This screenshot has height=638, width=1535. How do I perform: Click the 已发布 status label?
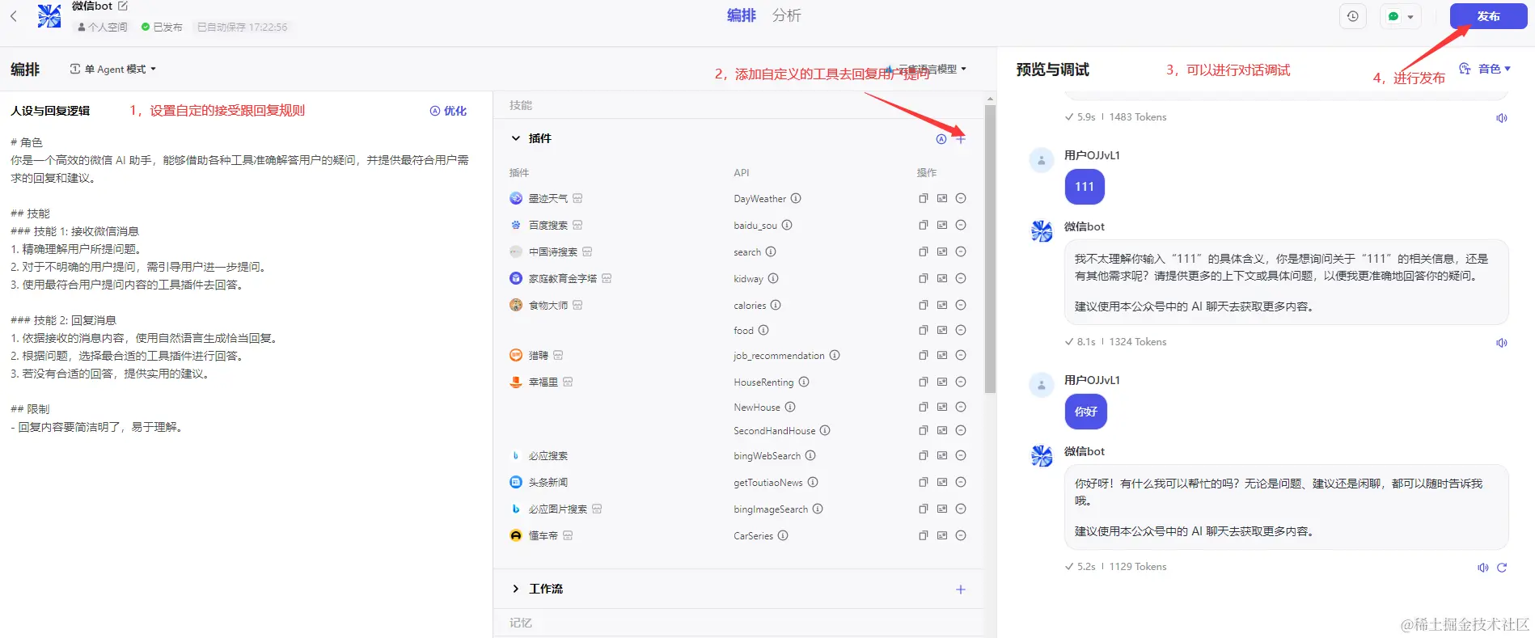[x=162, y=27]
